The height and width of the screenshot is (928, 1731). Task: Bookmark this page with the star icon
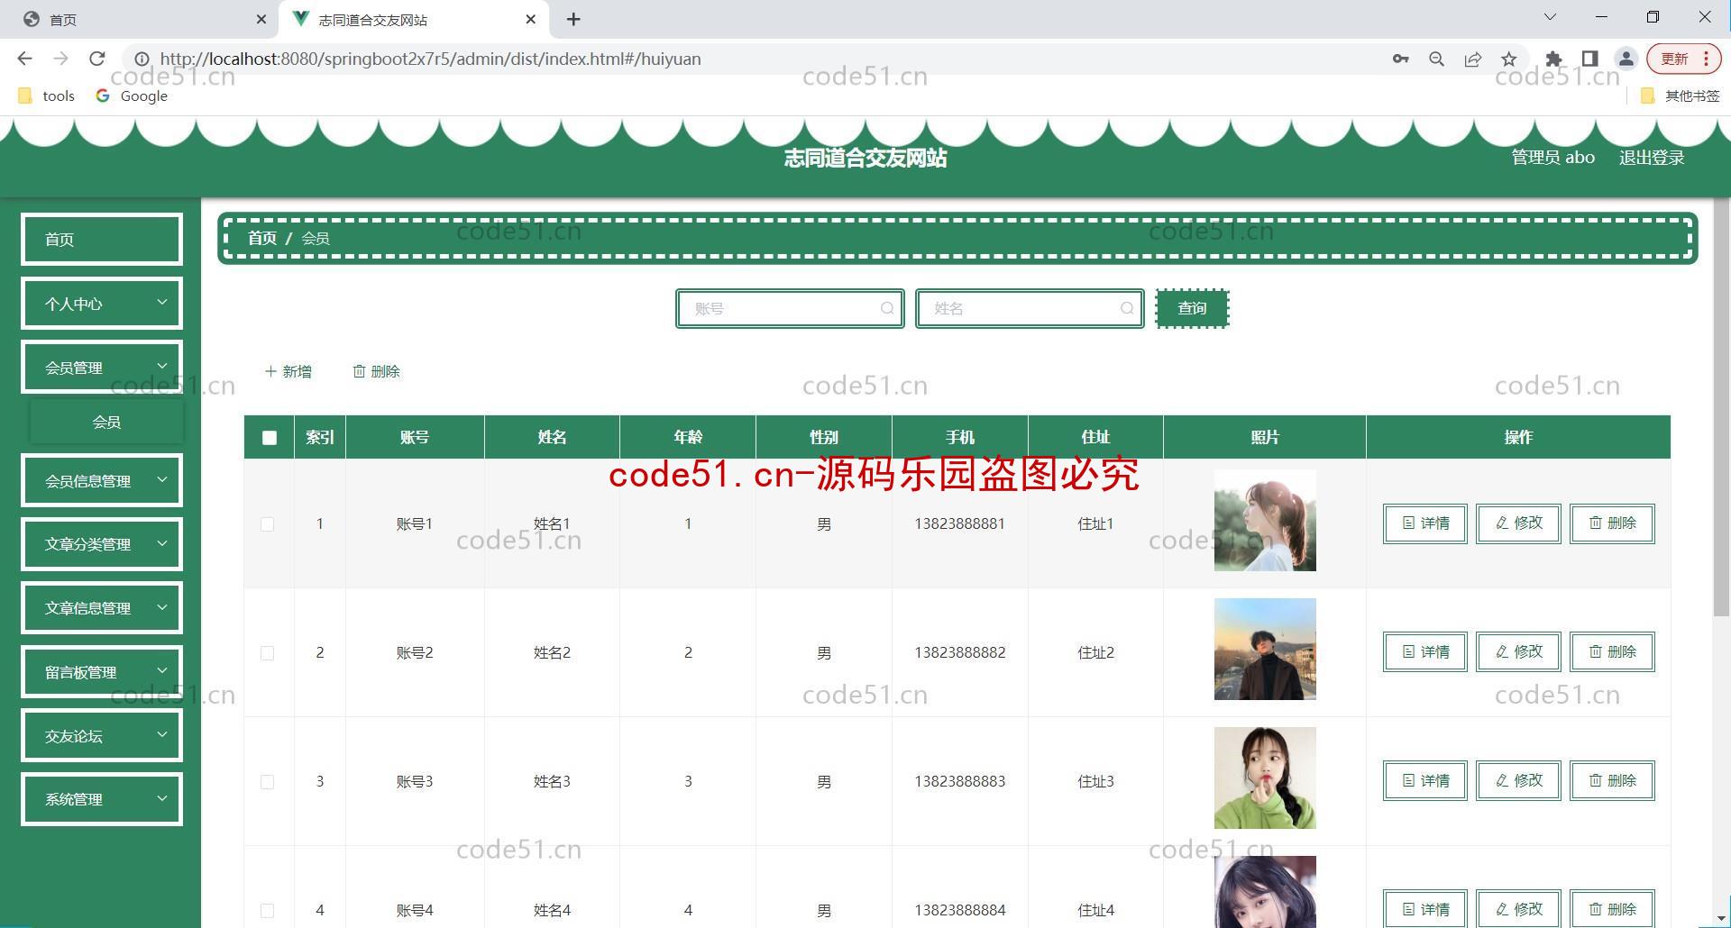pos(1508,59)
